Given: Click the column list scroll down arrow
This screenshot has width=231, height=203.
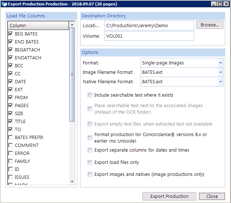Looking at the screenshot, I should point(72,182).
